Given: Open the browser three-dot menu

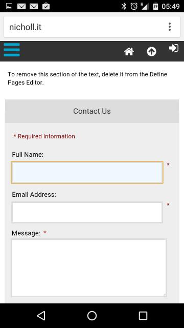Looking at the screenshot, I should tap(170, 27).
